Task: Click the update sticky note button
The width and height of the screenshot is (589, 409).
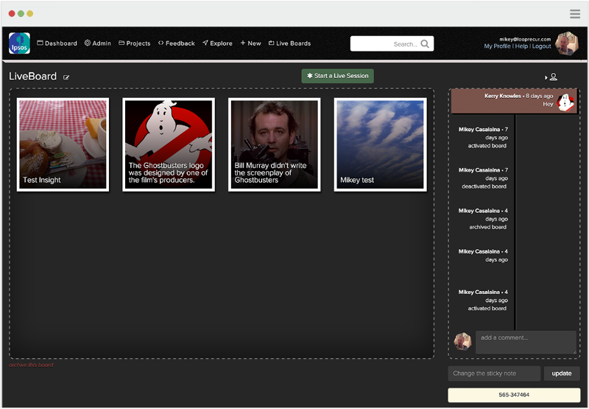Action: (x=562, y=374)
